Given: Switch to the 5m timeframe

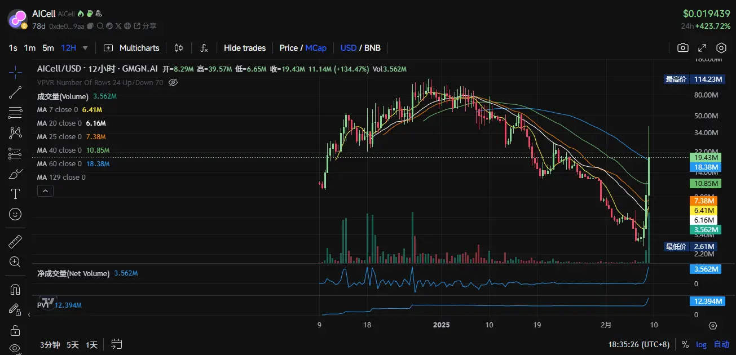Looking at the screenshot, I should pos(49,48).
